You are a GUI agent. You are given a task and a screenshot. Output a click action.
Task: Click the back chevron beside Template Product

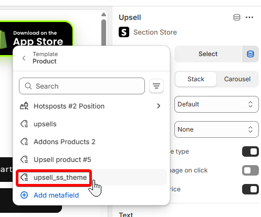(x=24, y=58)
